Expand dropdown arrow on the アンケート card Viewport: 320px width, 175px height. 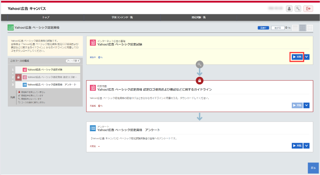pyautogui.click(x=306, y=146)
